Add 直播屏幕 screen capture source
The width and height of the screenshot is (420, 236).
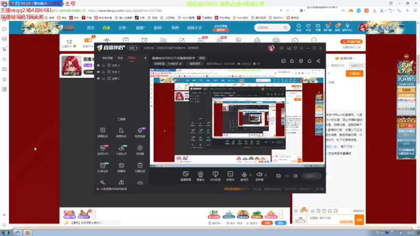[186, 176]
